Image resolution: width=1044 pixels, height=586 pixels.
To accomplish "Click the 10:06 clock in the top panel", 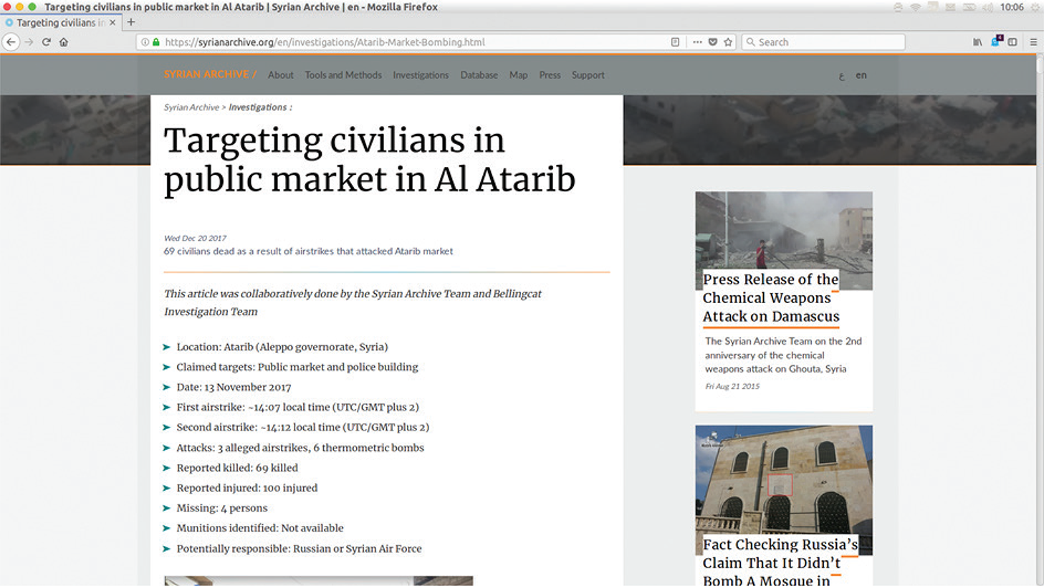I will coord(1012,7).
